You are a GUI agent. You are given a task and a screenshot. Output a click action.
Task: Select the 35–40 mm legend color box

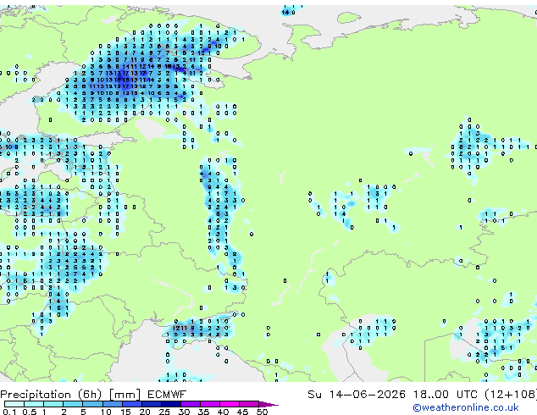[209, 404]
